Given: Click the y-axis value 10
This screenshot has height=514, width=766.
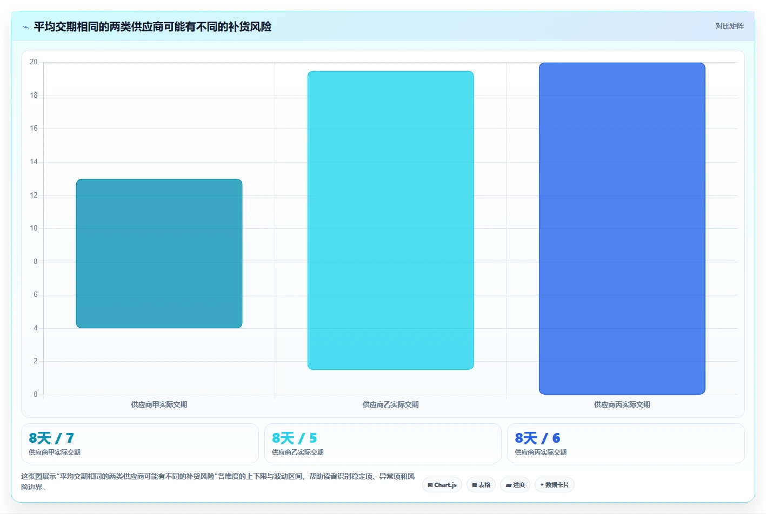Looking at the screenshot, I should (34, 228).
